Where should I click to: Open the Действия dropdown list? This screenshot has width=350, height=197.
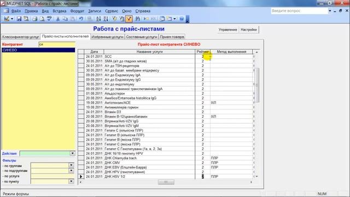[72, 153]
